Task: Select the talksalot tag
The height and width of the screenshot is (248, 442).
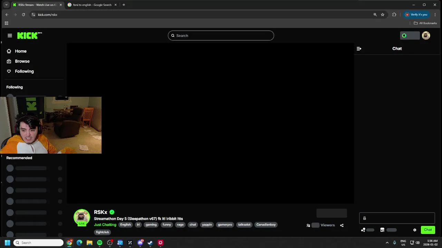Action: 244,225
